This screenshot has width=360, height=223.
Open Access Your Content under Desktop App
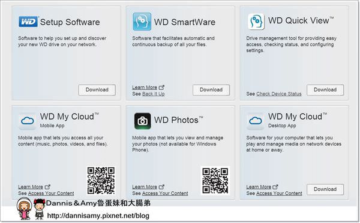[279, 194]
